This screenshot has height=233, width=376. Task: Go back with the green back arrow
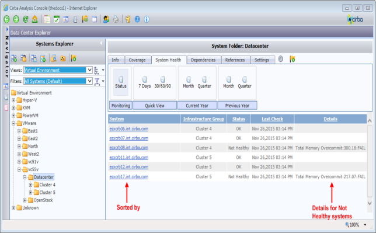click(6, 19)
